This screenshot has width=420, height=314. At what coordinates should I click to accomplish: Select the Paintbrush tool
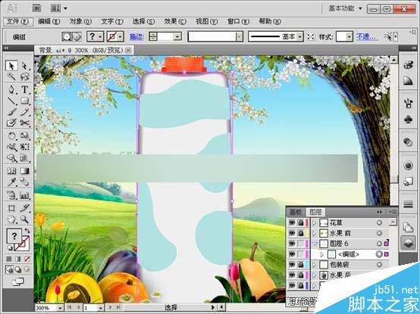click(x=11, y=112)
